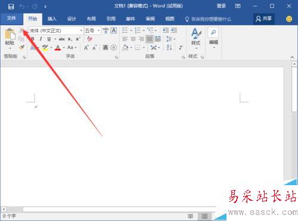Toggle character shading A icon
This screenshot has height=221, width=298.
click(x=105, y=47)
